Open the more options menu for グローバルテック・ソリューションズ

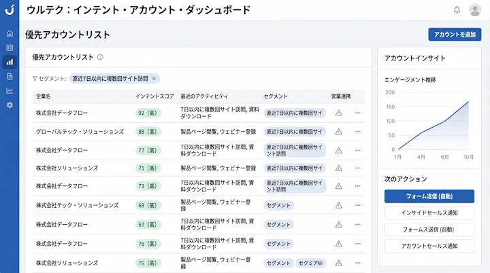(358, 132)
